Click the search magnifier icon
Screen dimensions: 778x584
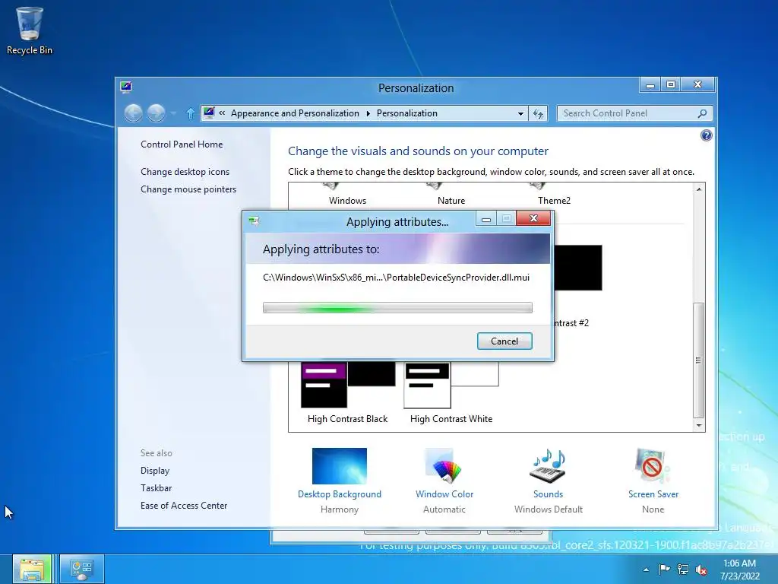pyautogui.click(x=702, y=113)
